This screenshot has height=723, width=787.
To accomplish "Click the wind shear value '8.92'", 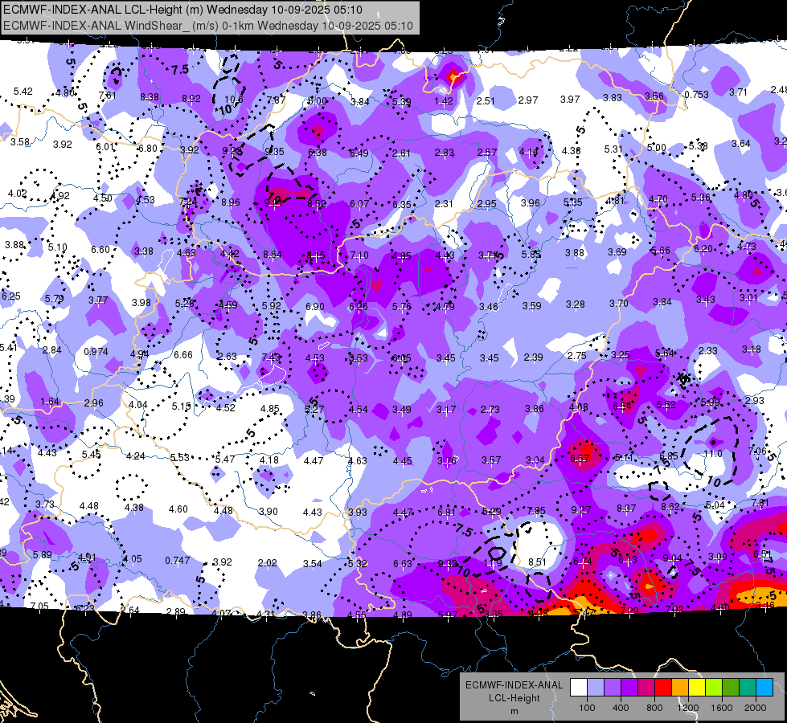I will 191,99.
